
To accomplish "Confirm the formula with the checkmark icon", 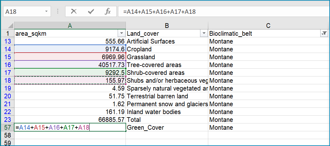I will click(91, 12).
